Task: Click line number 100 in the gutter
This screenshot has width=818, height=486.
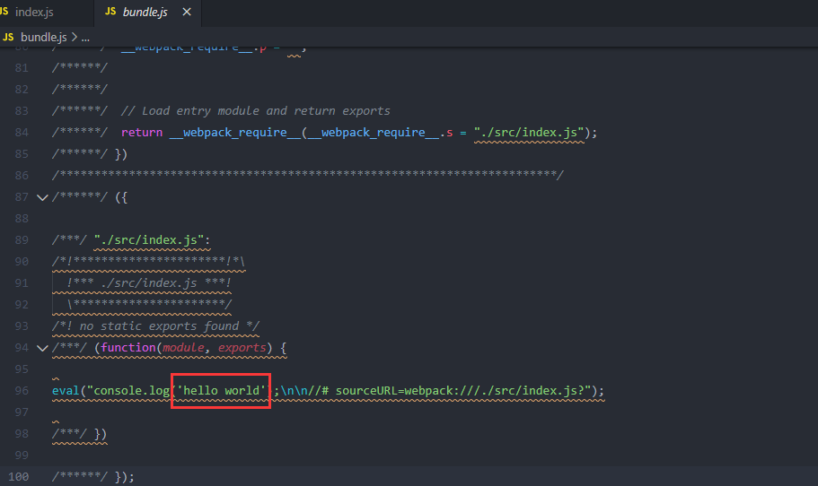Action: coord(19,477)
